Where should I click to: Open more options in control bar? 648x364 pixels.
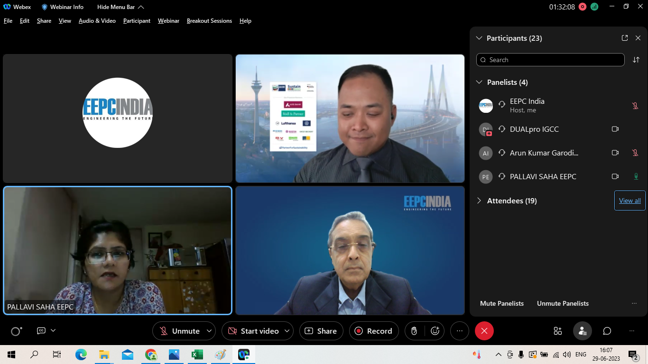(459, 331)
